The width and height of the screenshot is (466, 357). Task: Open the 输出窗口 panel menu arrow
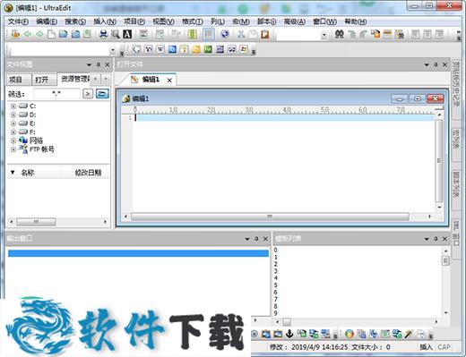click(247, 239)
